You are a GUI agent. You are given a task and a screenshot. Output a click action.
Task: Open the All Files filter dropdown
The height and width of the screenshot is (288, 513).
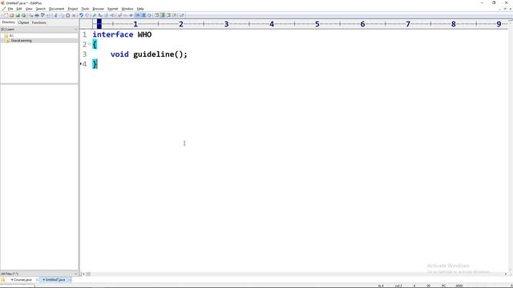point(39,274)
